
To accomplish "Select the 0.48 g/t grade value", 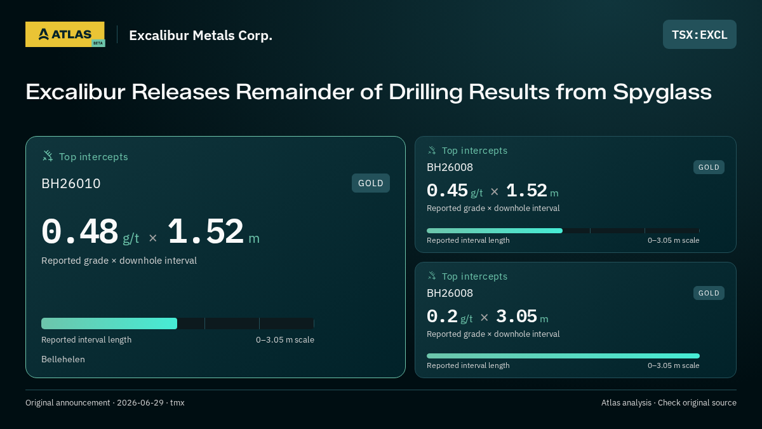I will tap(90, 232).
